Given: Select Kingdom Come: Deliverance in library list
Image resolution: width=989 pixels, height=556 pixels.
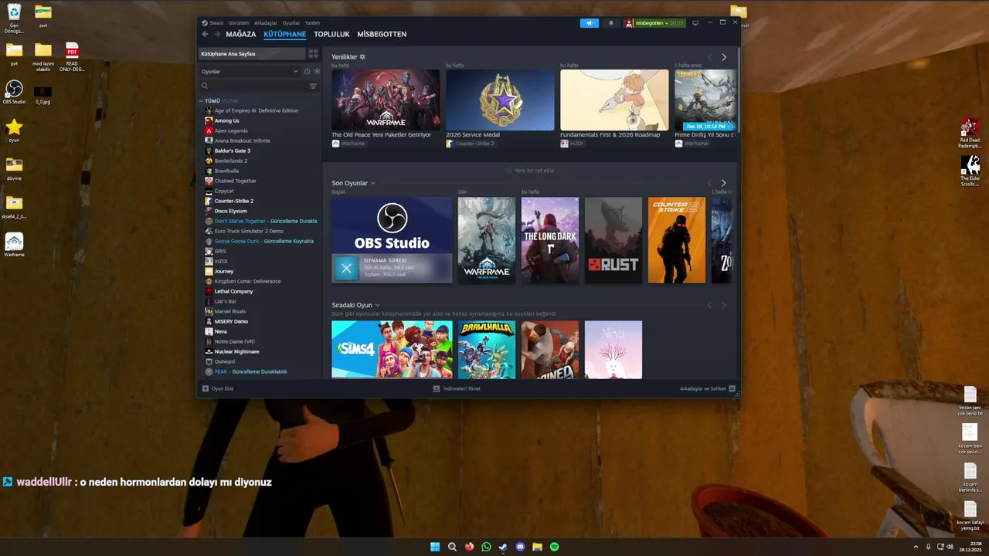Looking at the screenshot, I should pyautogui.click(x=248, y=281).
